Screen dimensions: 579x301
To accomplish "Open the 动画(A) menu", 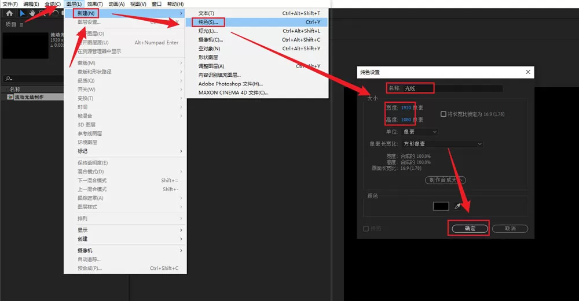I will [117, 4].
